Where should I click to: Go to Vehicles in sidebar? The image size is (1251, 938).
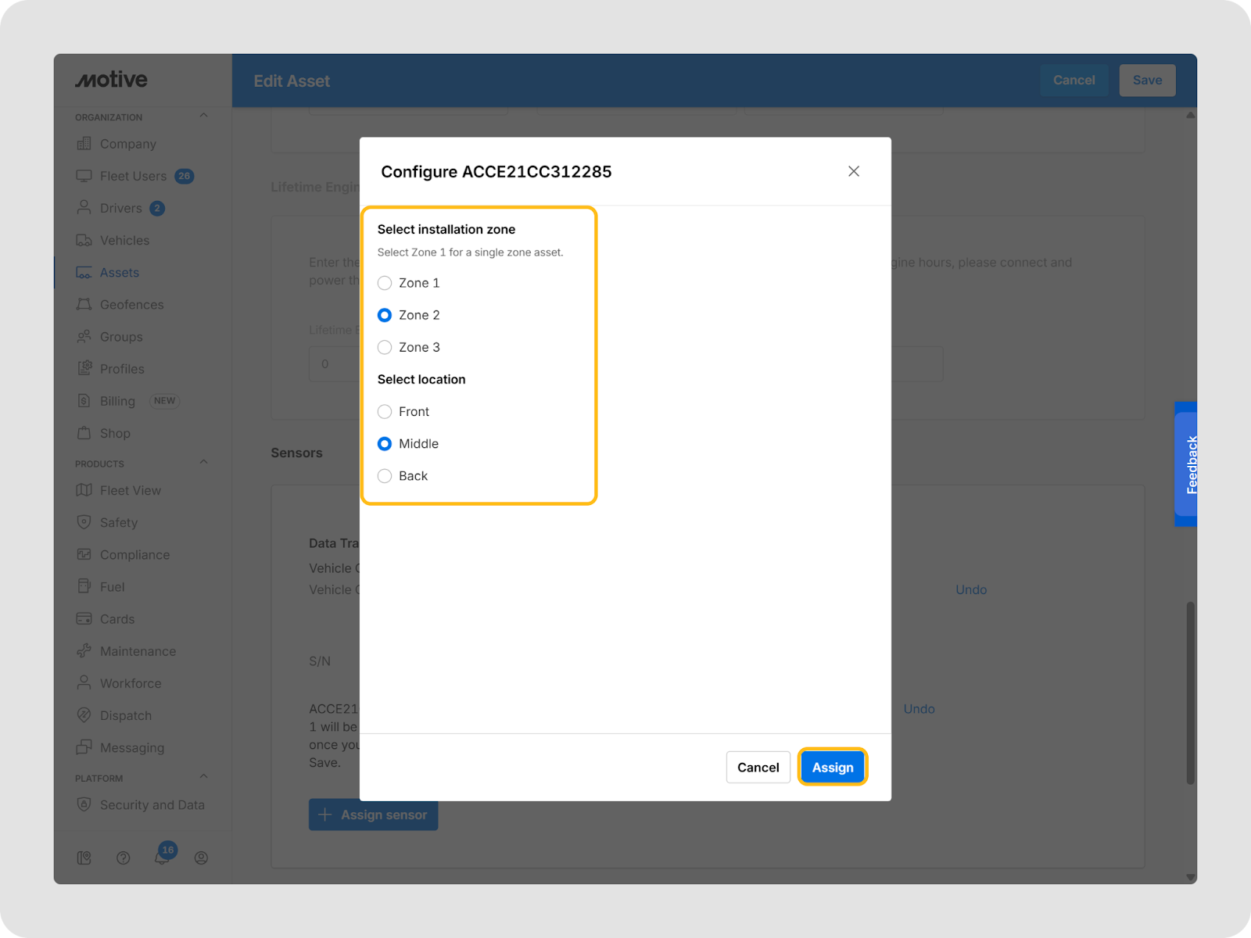click(x=124, y=241)
